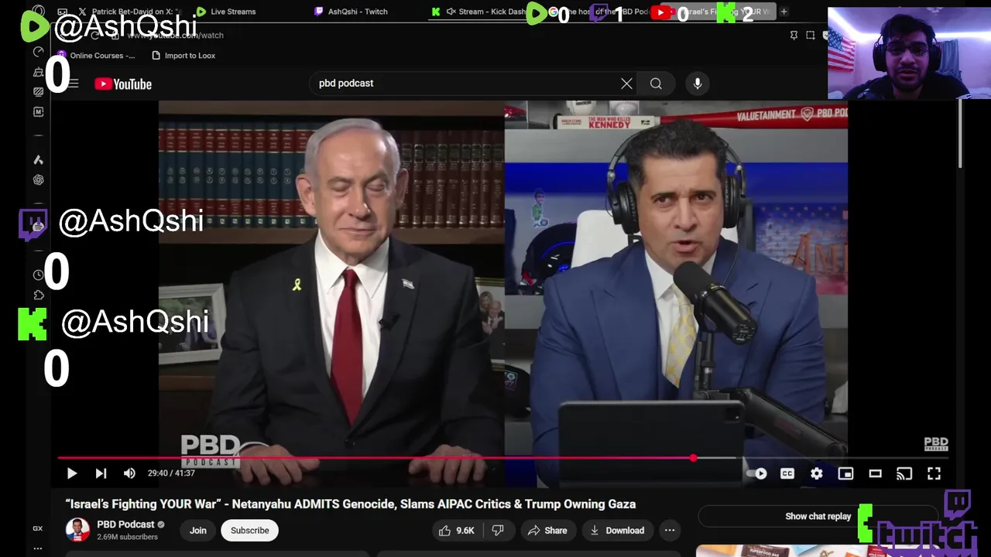Click the page vertical scrollbar

(x=961, y=133)
